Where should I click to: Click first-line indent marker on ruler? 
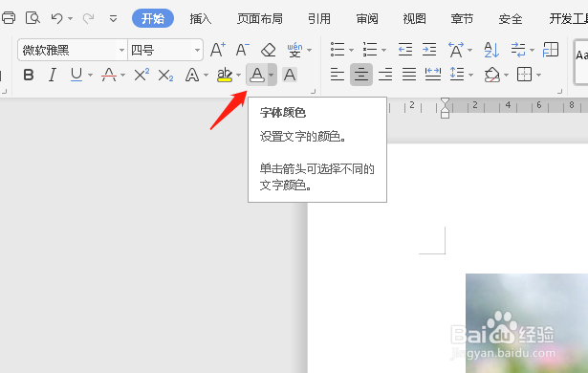445,102
